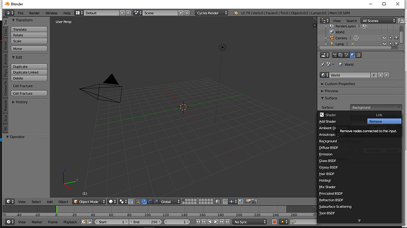The width and height of the screenshot is (407, 228).
Task: Open the Object Mode dropdown
Action: tap(89, 201)
